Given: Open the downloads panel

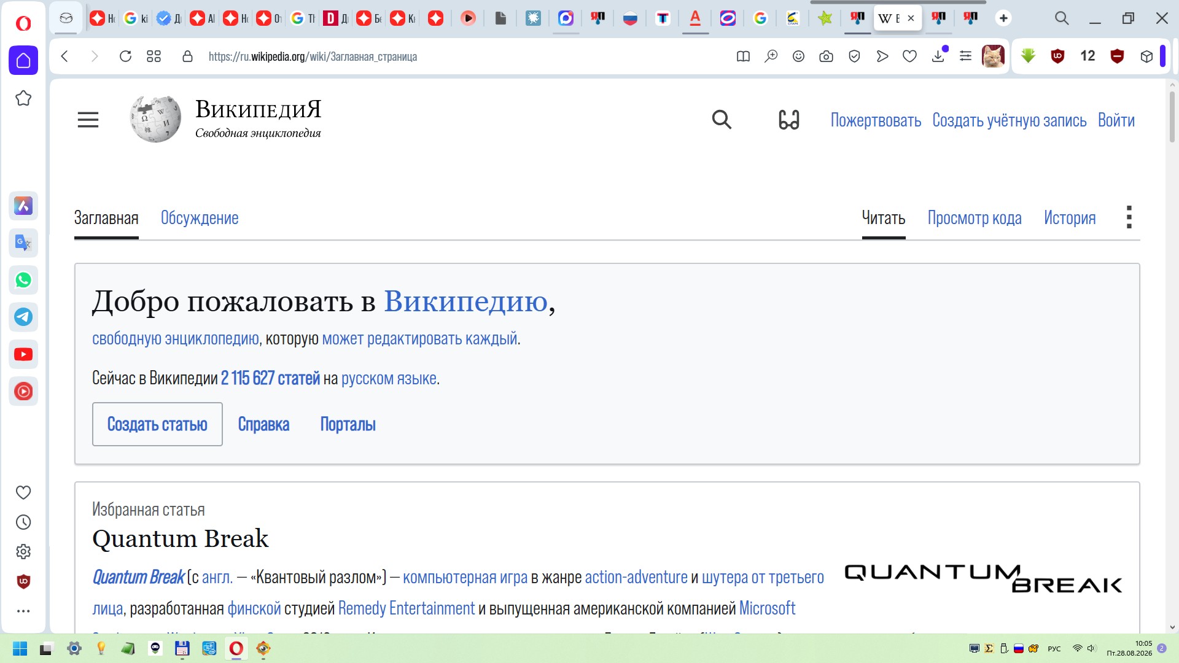Looking at the screenshot, I should (938, 56).
